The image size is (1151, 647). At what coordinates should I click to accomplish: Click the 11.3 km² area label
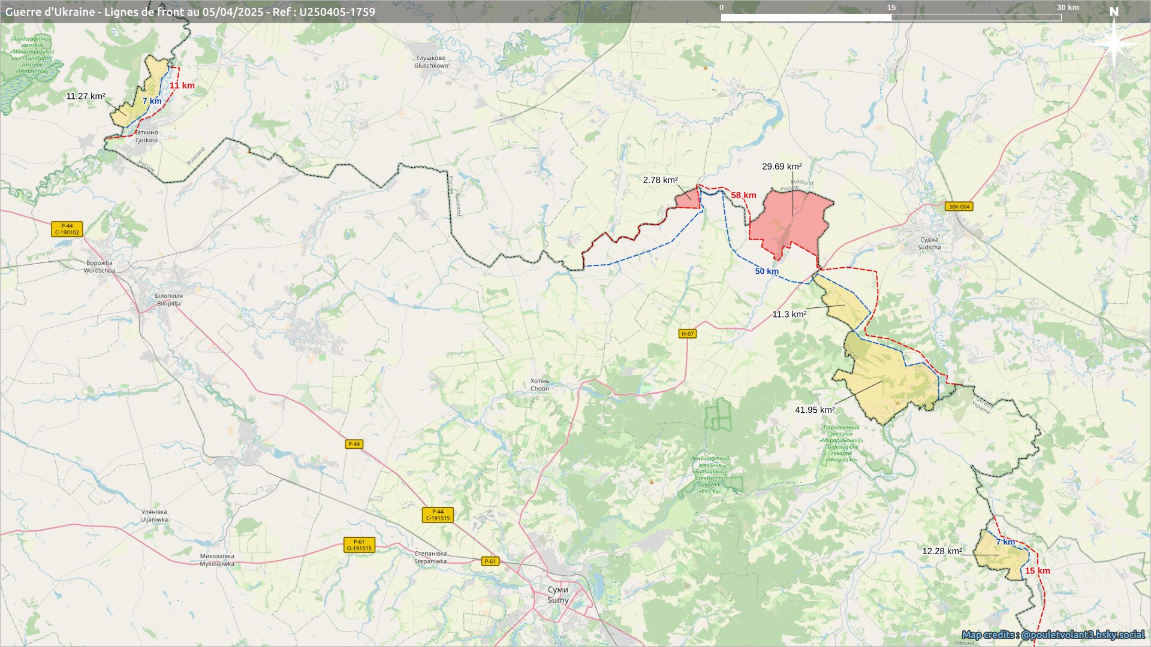[789, 314]
